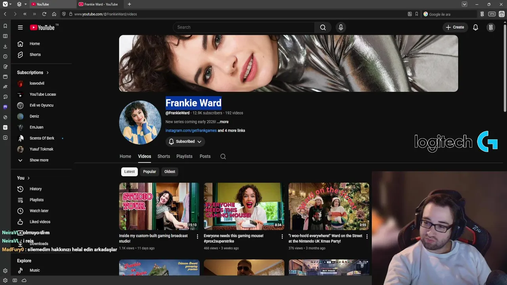Screen dimensions: 507x285
Task: Go back in browser history
Action: (x=5, y=14)
